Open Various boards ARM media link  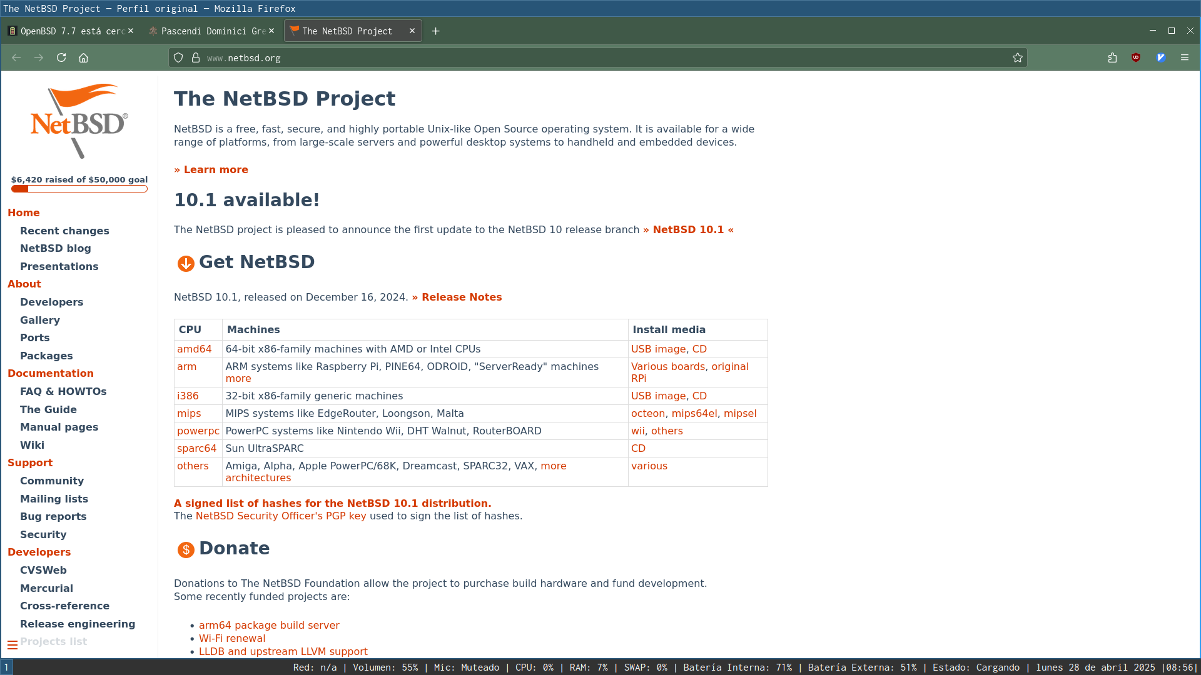(668, 366)
